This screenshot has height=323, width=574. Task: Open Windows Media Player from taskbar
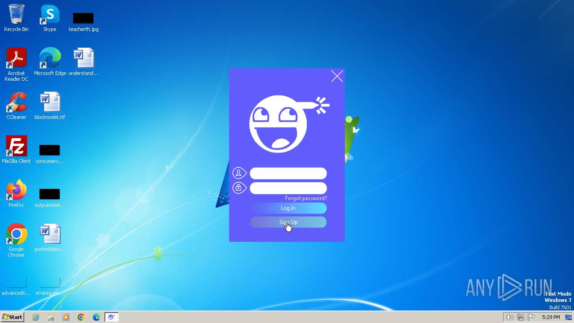pos(66,317)
